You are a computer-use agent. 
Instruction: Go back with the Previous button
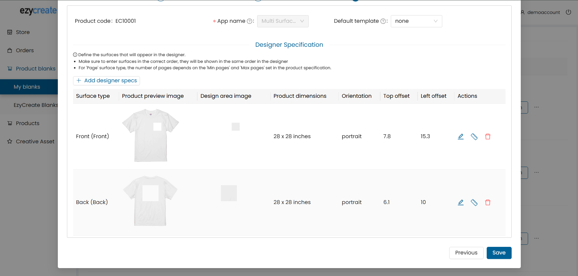click(x=466, y=253)
